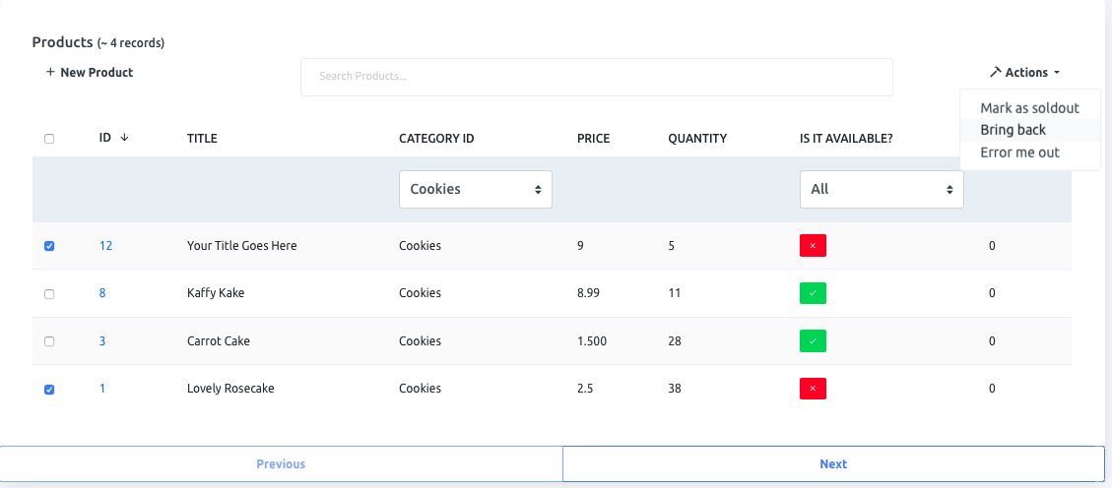Open the Category ID filter dropdown

(475, 189)
